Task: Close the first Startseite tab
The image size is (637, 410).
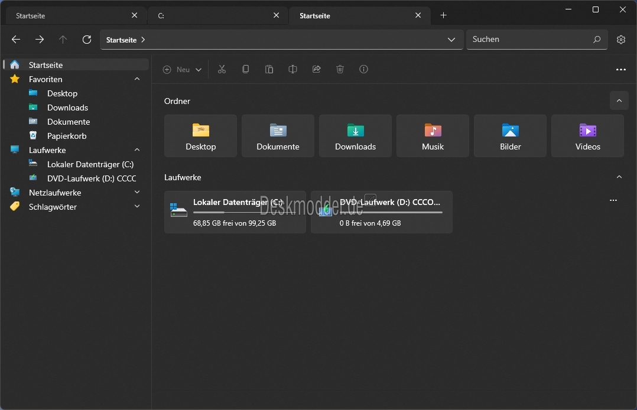Action: click(135, 15)
